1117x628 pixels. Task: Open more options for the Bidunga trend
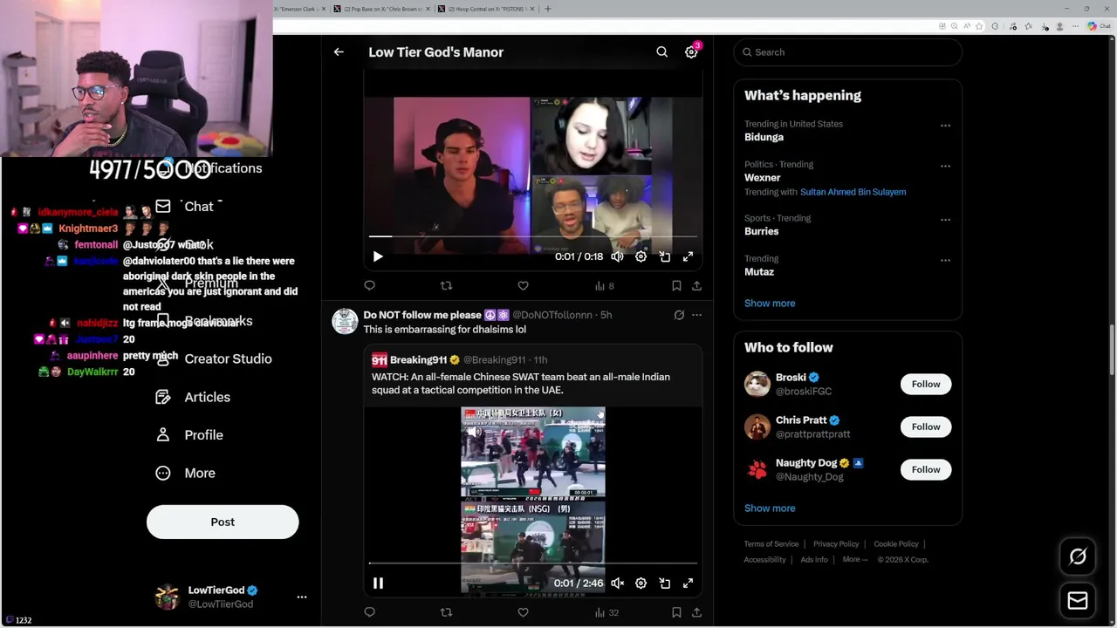945,126
